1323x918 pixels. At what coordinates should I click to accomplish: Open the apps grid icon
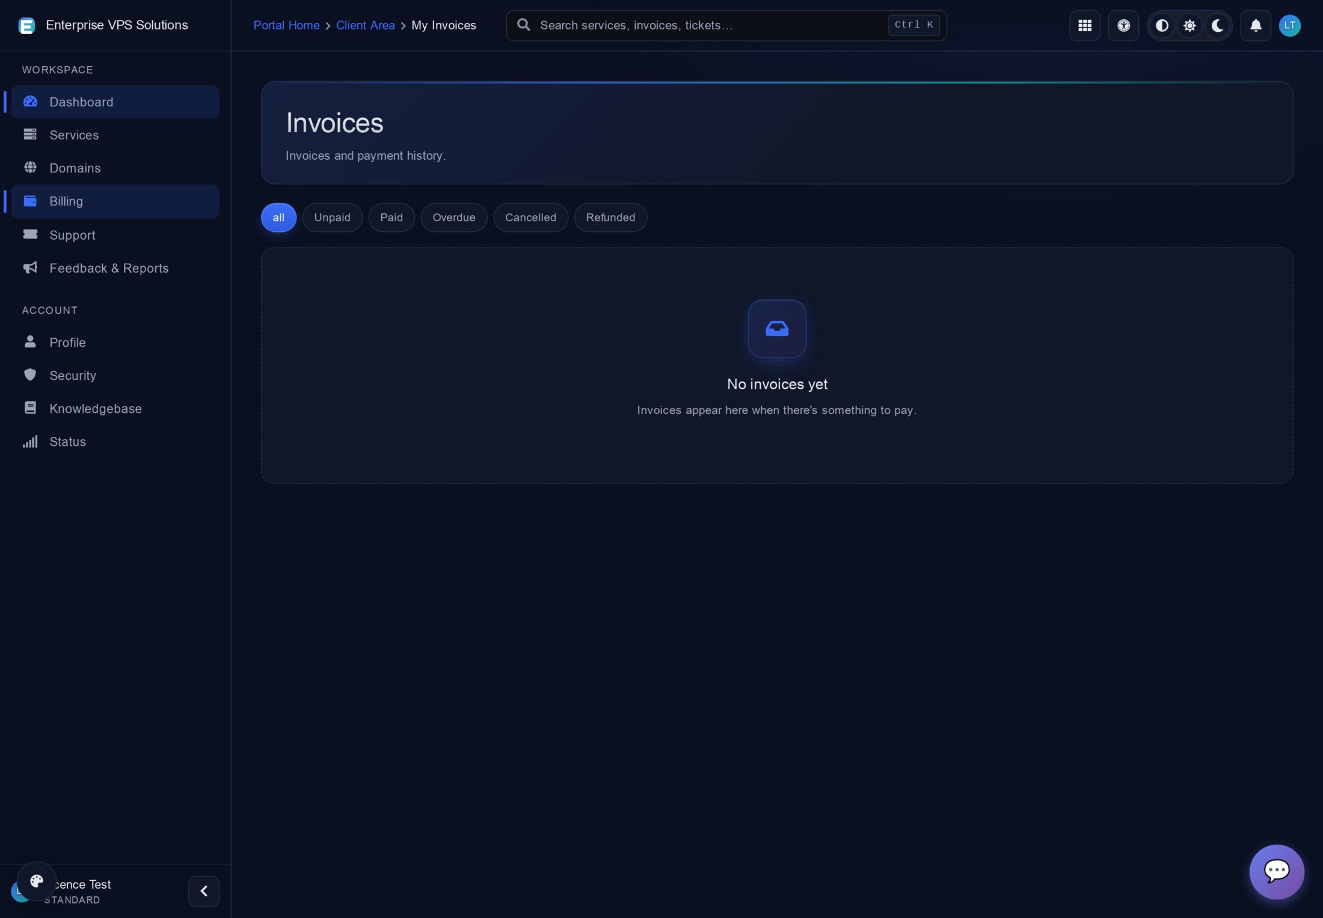(x=1084, y=25)
